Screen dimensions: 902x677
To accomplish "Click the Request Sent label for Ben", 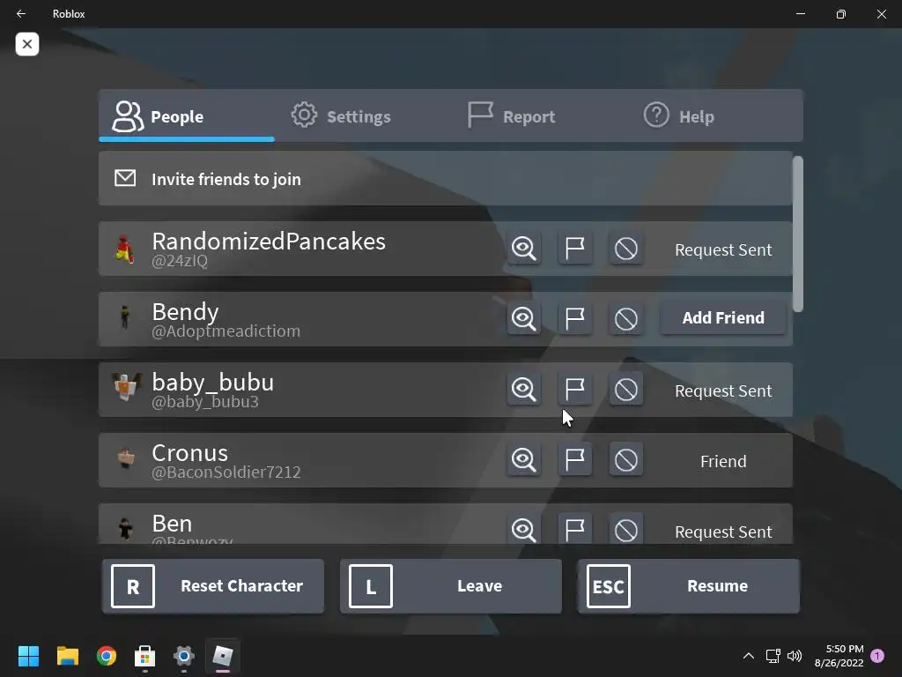I will (x=723, y=532).
